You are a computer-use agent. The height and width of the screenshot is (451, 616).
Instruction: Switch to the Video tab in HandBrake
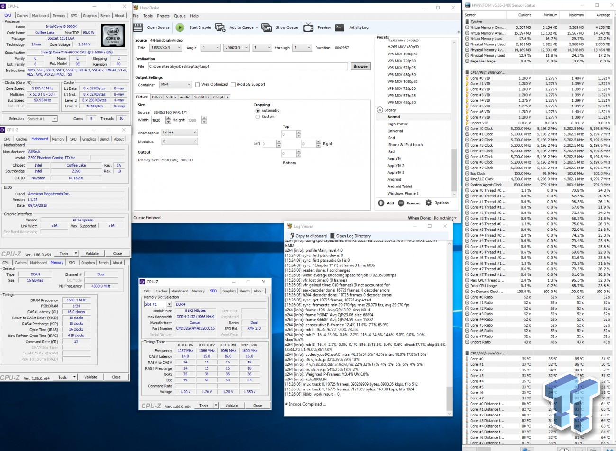[171, 97]
